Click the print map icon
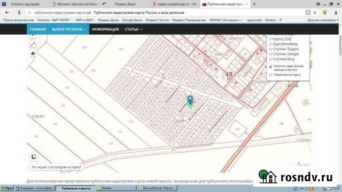The height and width of the screenshot is (192, 342). [x=33, y=53]
